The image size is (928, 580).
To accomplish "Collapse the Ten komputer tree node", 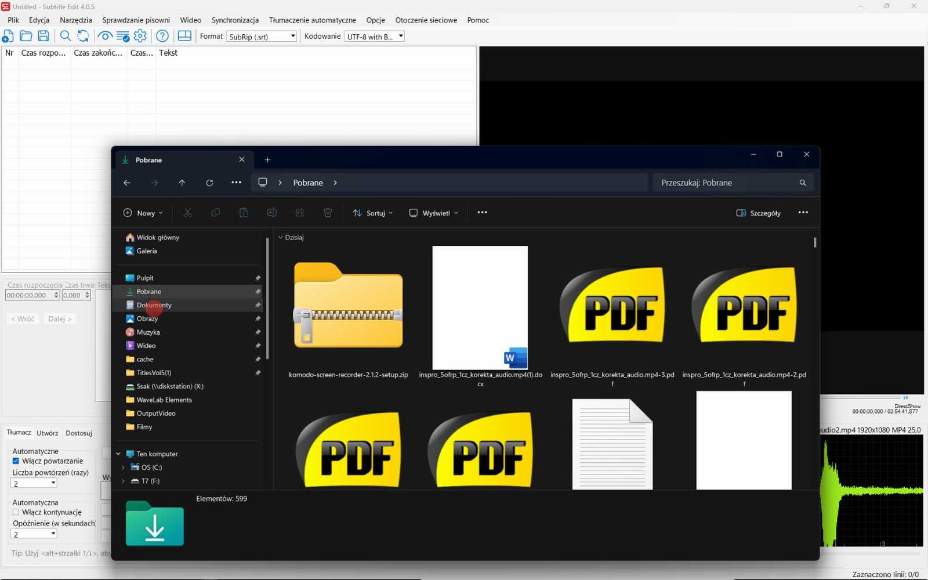I will pyautogui.click(x=118, y=454).
